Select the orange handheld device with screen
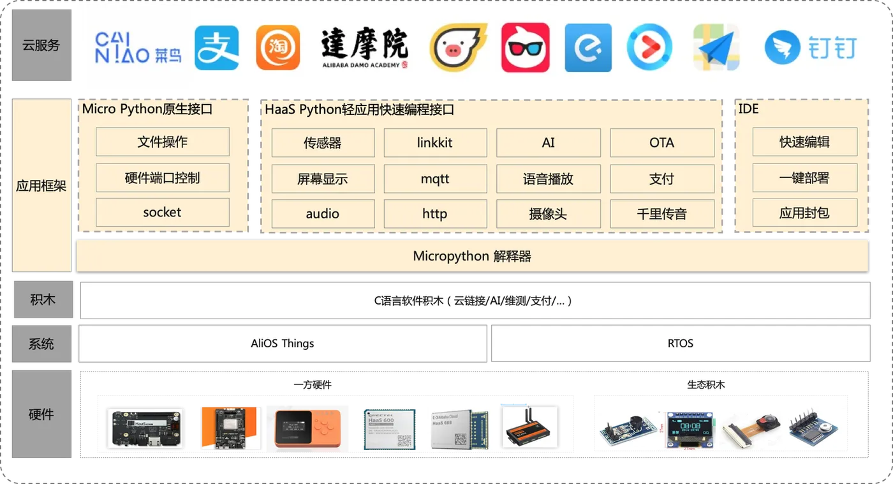Viewport: 893px width, 484px height. point(307,428)
